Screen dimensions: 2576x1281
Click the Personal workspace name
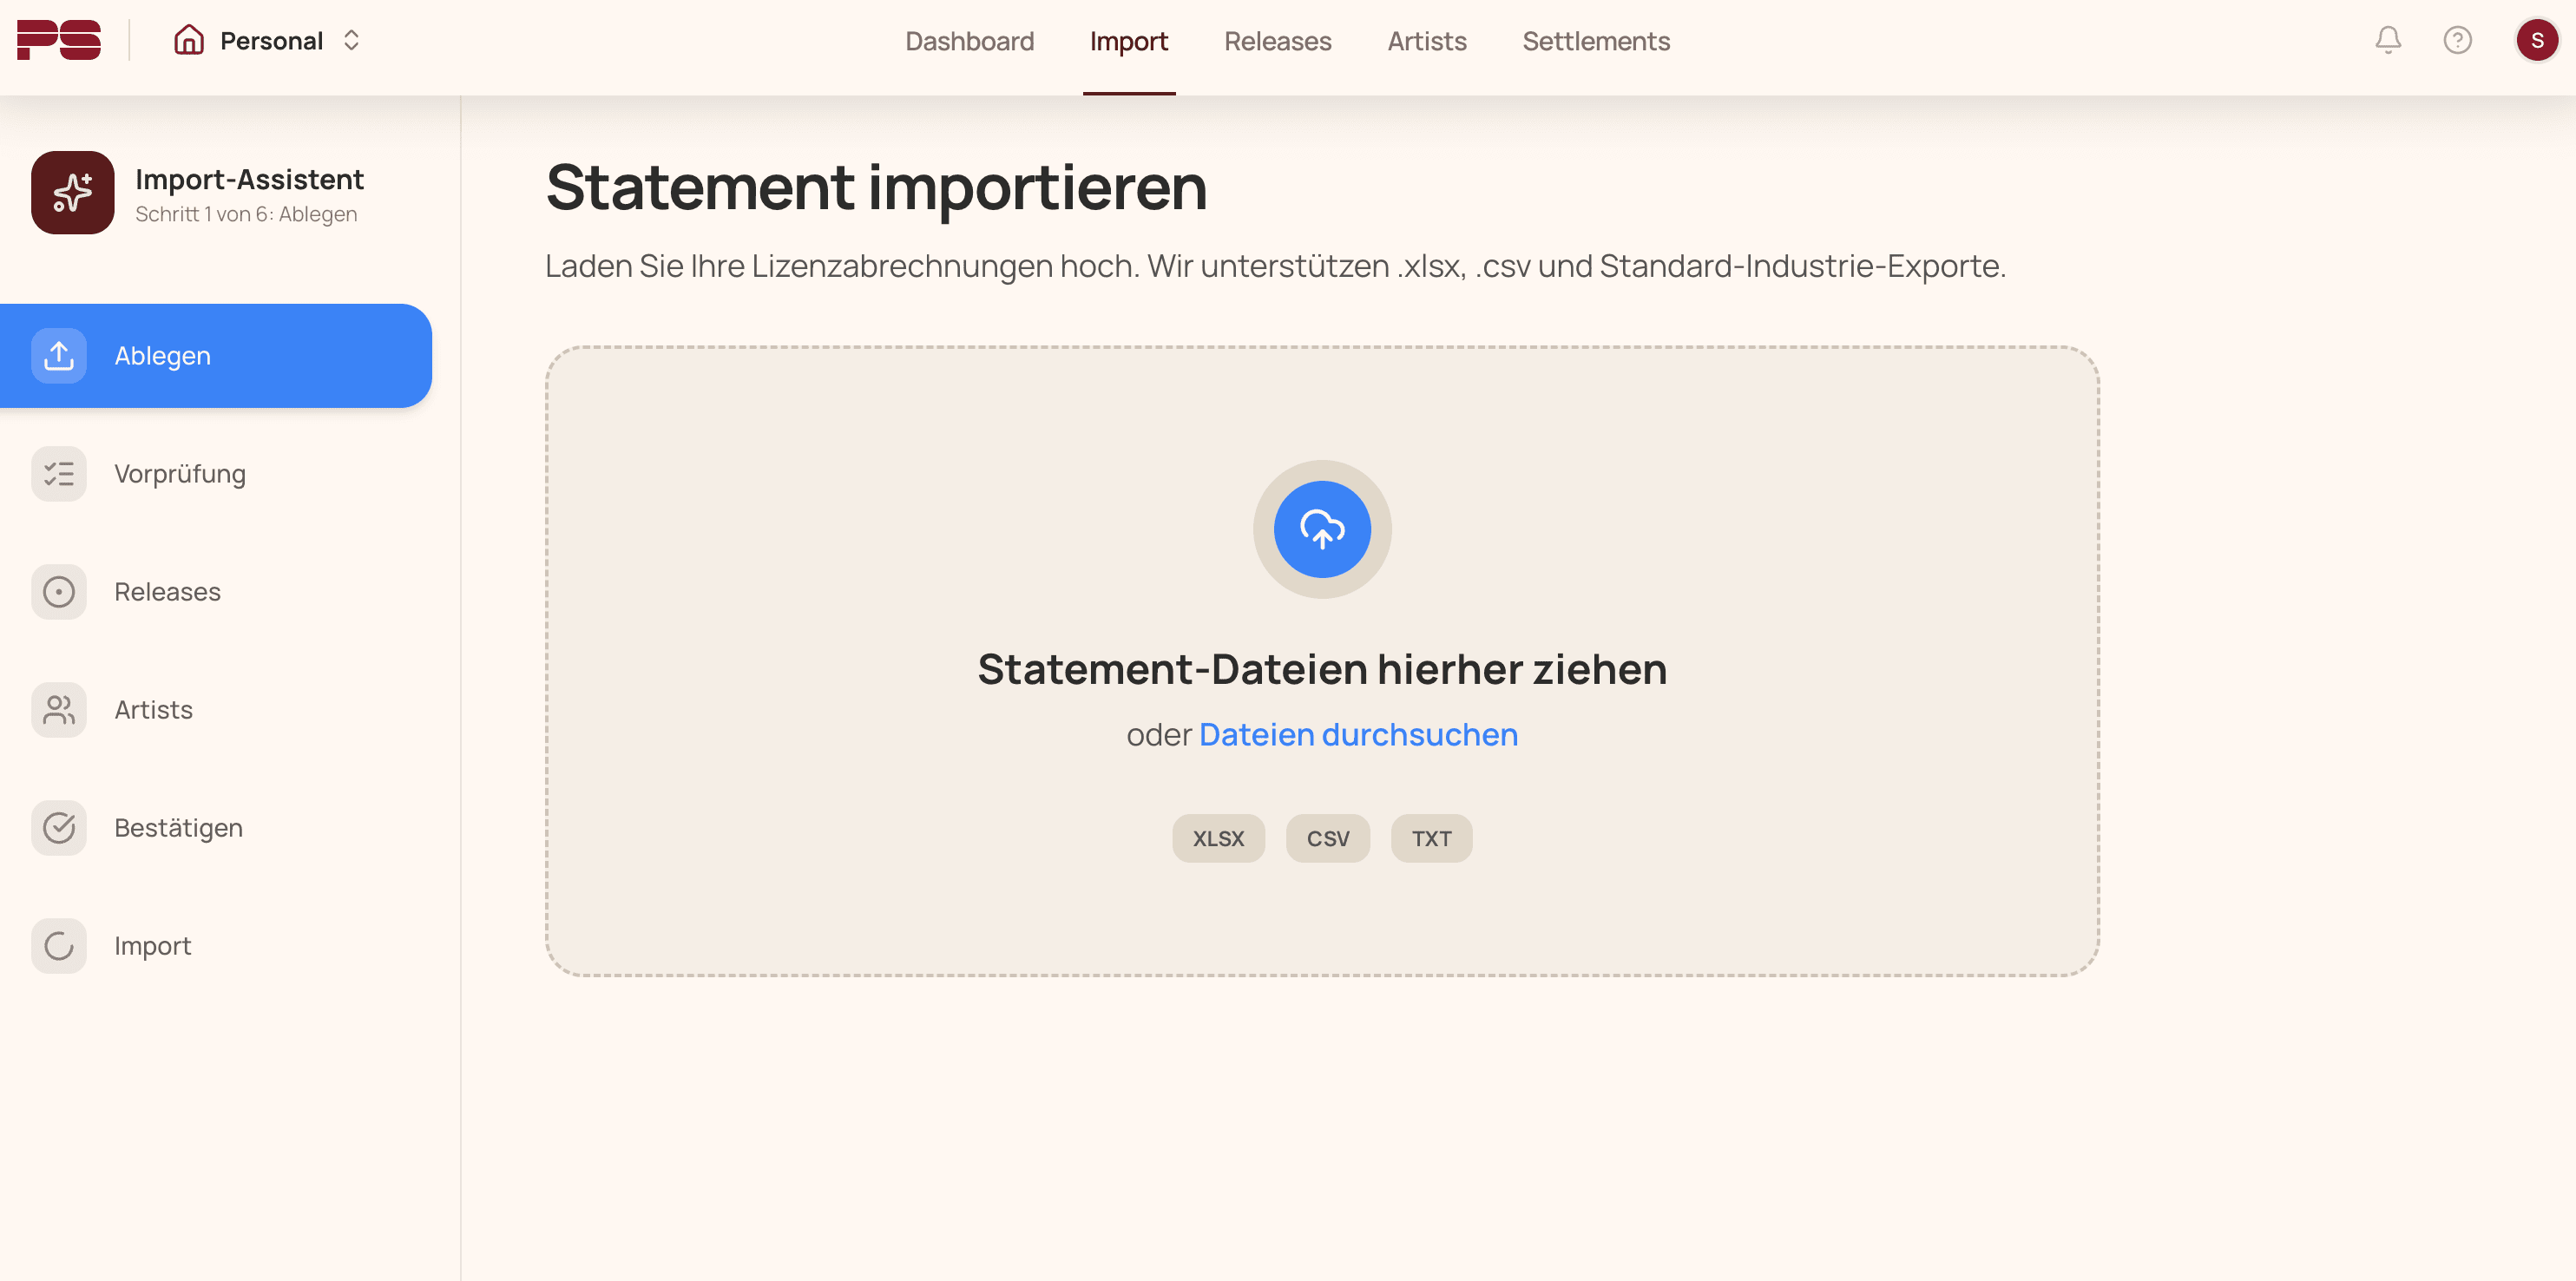pyautogui.click(x=271, y=41)
